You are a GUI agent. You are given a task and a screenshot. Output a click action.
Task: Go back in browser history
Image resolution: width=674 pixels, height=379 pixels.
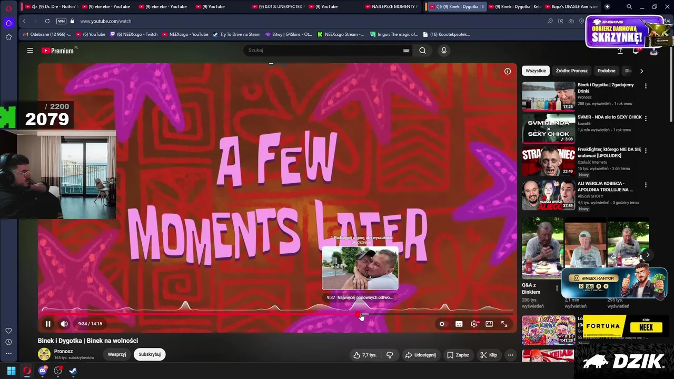click(24, 21)
